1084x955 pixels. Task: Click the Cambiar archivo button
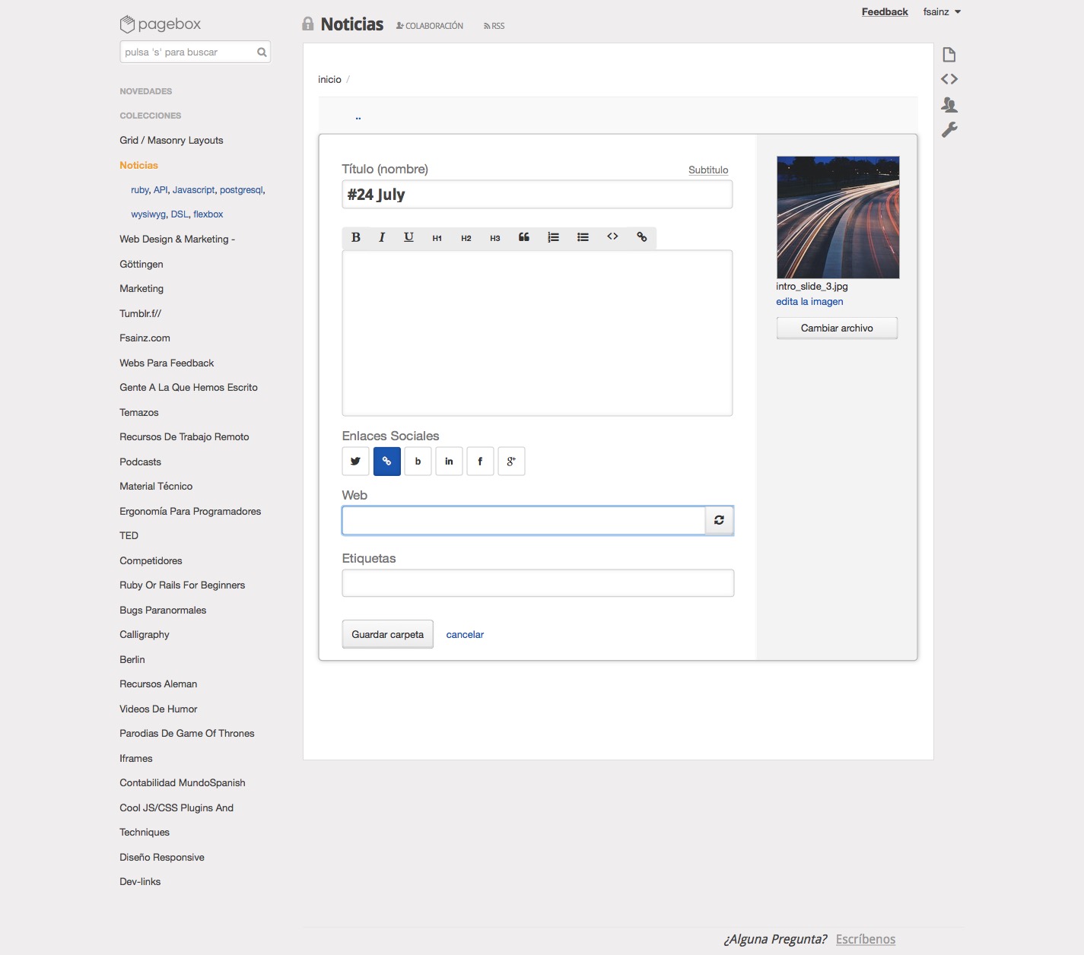pos(837,328)
